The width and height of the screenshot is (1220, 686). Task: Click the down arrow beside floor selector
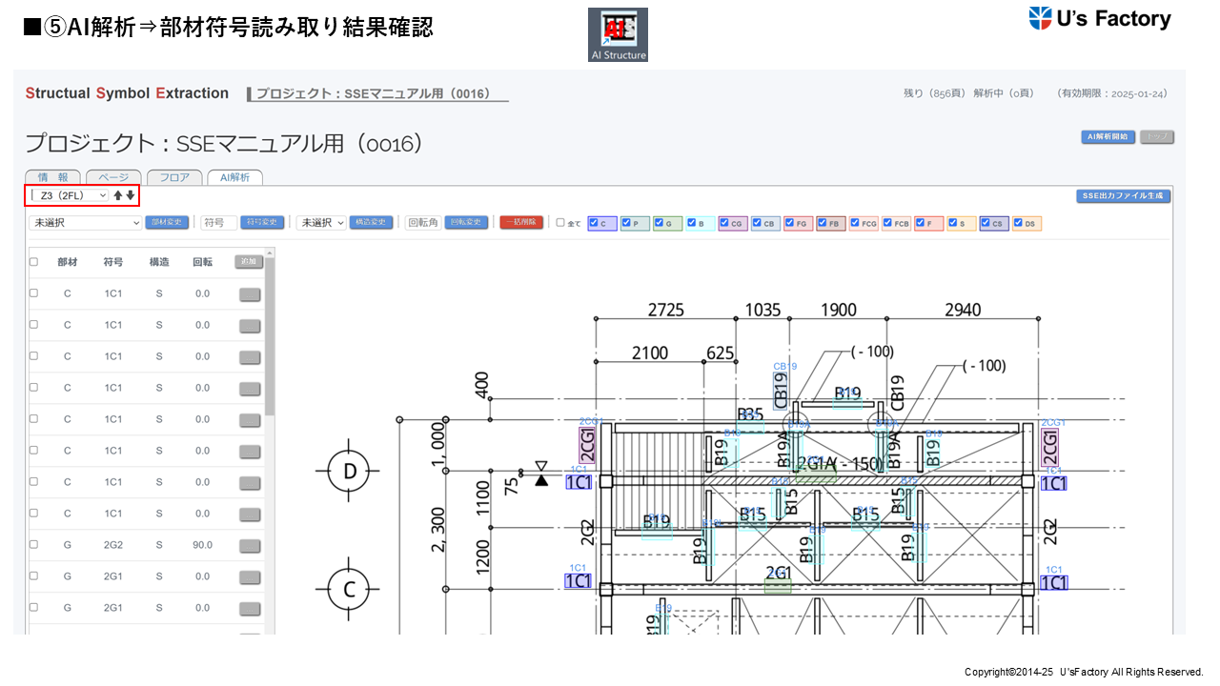(131, 195)
